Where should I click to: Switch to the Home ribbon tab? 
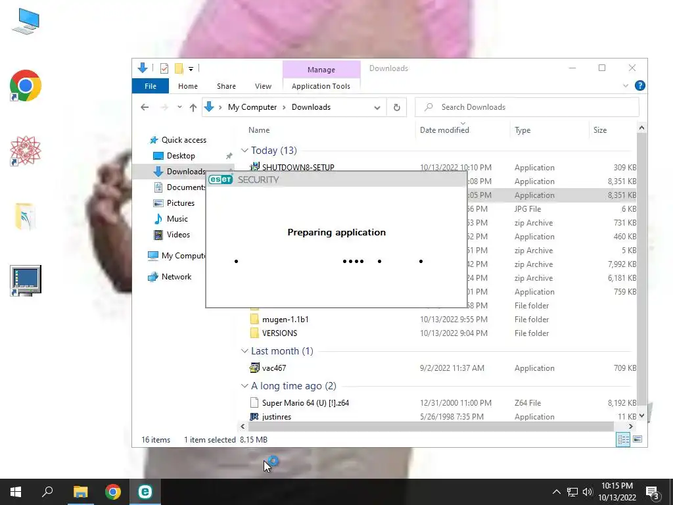188,86
